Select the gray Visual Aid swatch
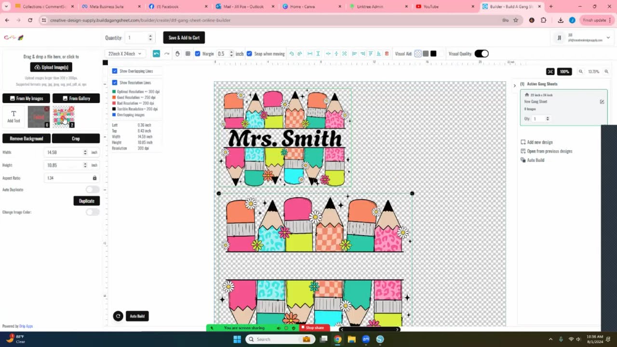The width and height of the screenshot is (617, 347). click(426, 53)
